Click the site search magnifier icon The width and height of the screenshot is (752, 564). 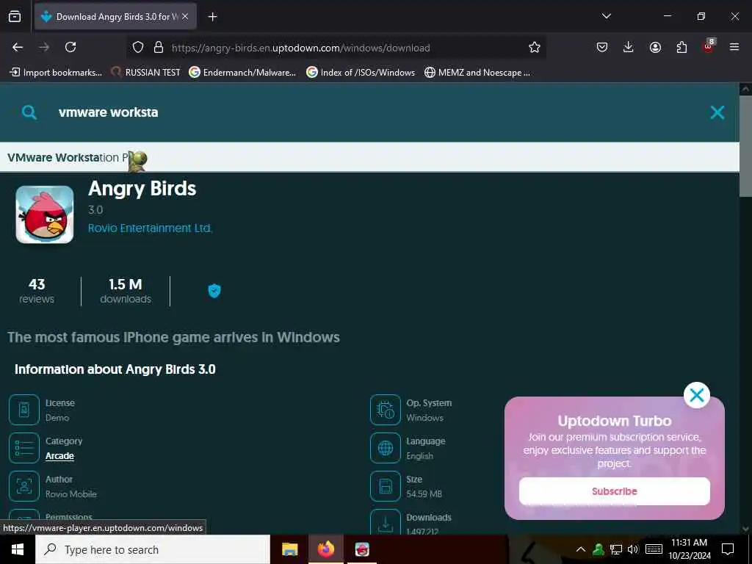pos(29,112)
